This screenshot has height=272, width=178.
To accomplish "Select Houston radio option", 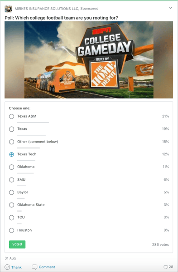I will click(12, 230).
